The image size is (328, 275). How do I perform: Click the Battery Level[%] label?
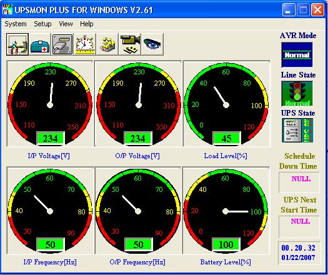pos(226,262)
